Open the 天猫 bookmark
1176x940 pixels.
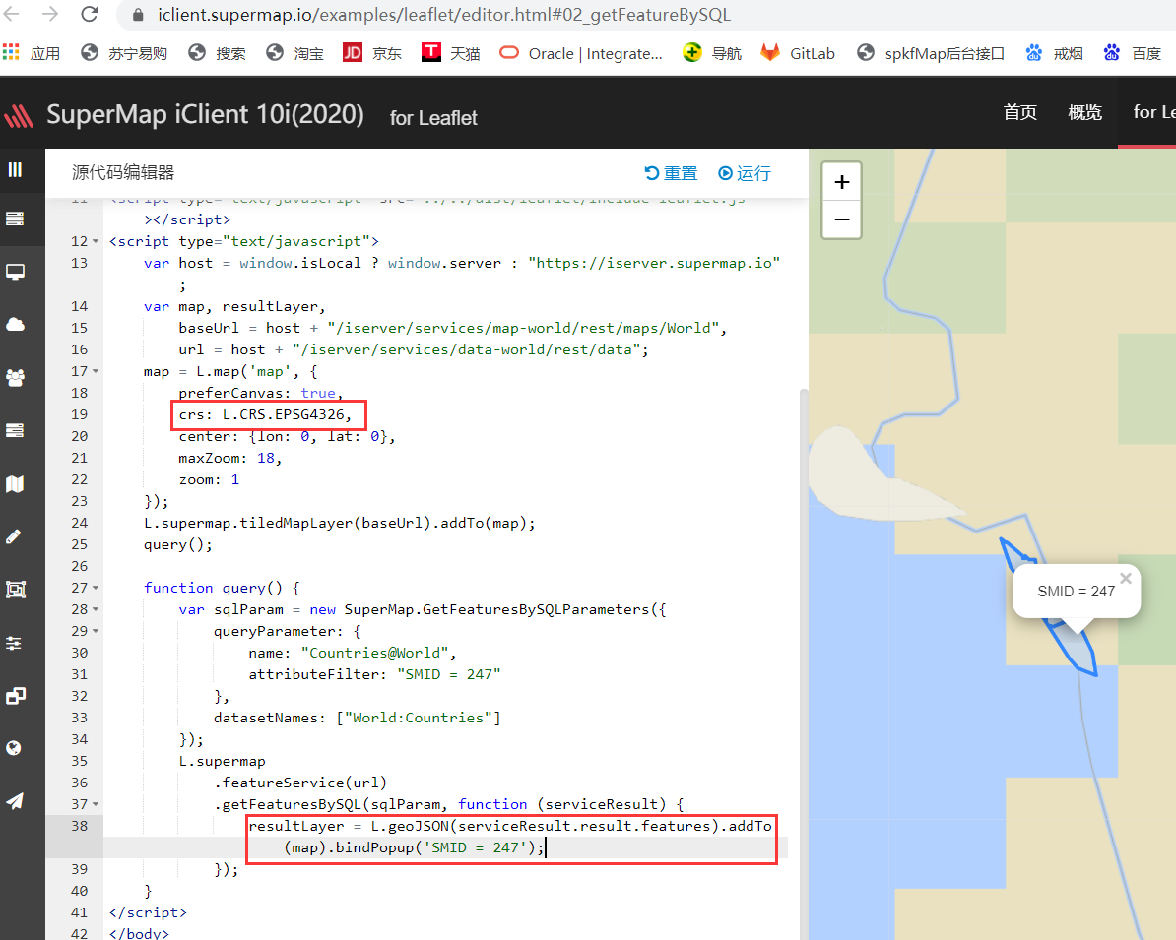451,53
